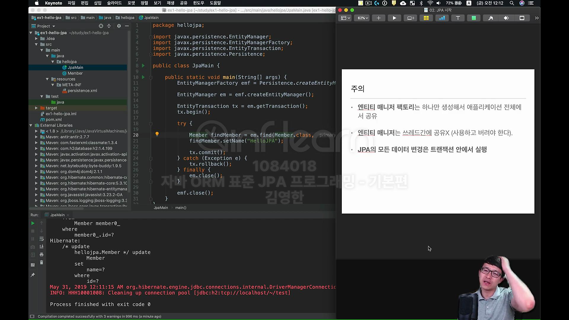569x320 pixels.
Task: Click the Wi-Fi status icon
Action: pyautogui.click(x=430, y=3)
